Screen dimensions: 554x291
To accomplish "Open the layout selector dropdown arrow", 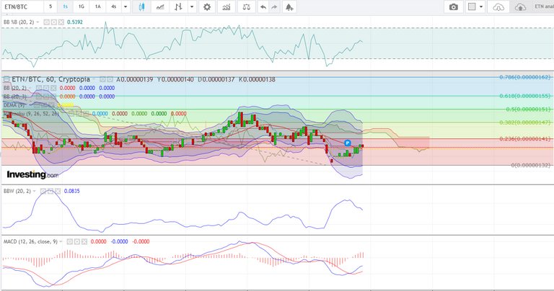I will pyautogui.click(x=481, y=6).
